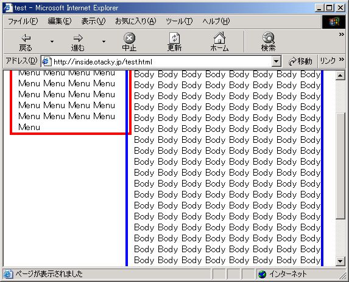This screenshot has height=282, width=349.
Task: Expand the Back button history dropdown arrow
Action: click(52, 41)
